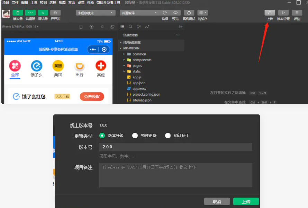Select 特性更新 update type radio
This screenshot has width=308, height=208.
click(135, 136)
